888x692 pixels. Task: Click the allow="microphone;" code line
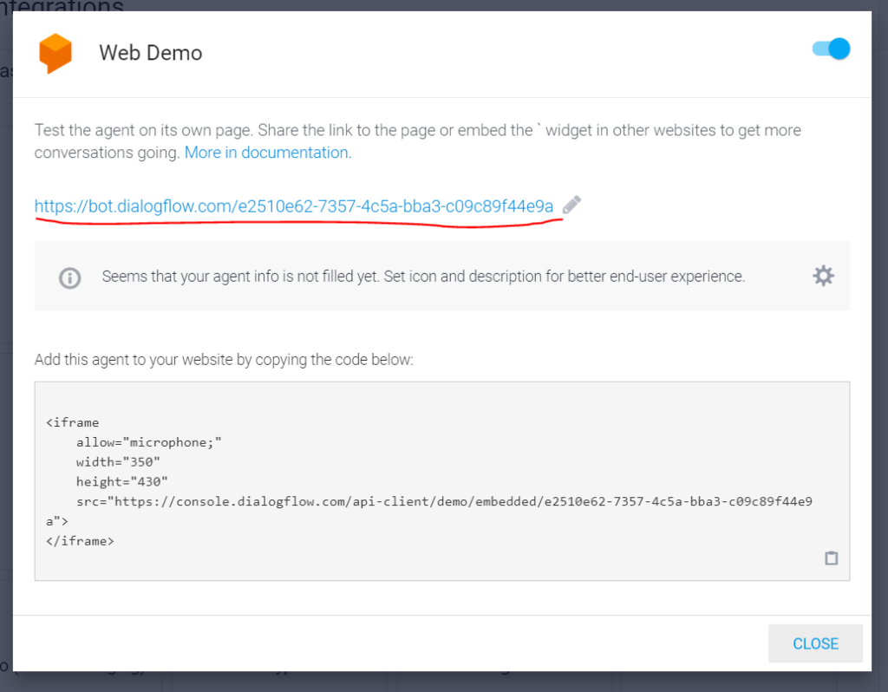[149, 442]
